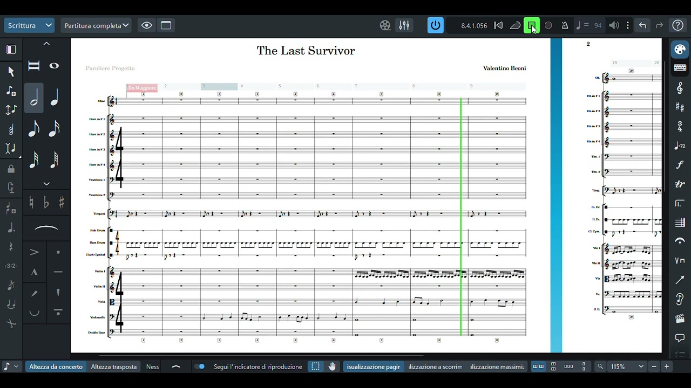
Task: Open the 115% zoom level dropdown
Action: 626,366
